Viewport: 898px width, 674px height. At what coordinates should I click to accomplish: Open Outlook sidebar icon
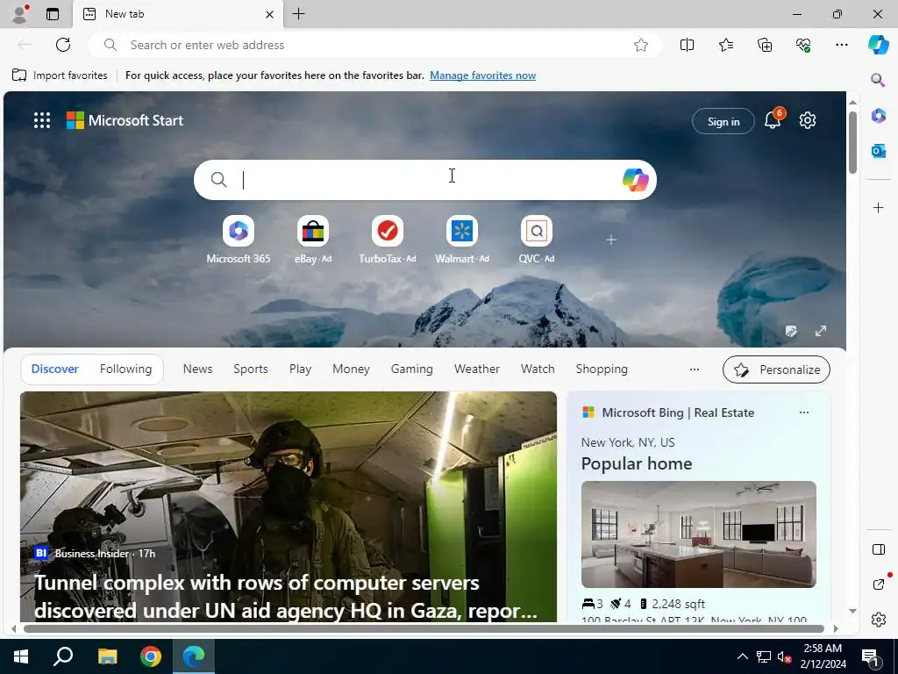pyautogui.click(x=879, y=151)
